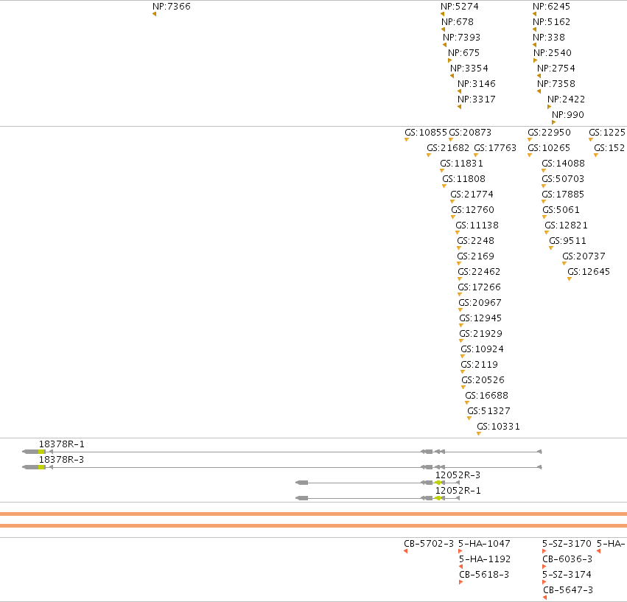Select the 5-SZ-3174 feature
Image resolution: width=627 pixels, height=602 pixels.
[567, 575]
